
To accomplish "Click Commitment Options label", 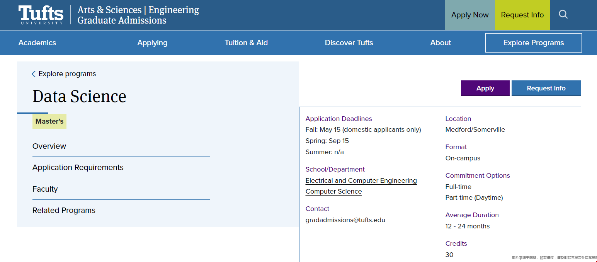I will tap(477, 175).
